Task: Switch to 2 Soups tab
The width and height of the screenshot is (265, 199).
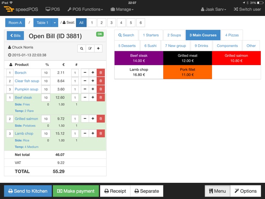Action: (174, 35)
